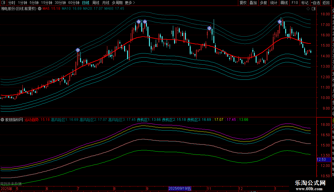Expand the 更多 > period options
Image resolution: width=334 pixels, height=192 pixels.
(x=130, y=3)
